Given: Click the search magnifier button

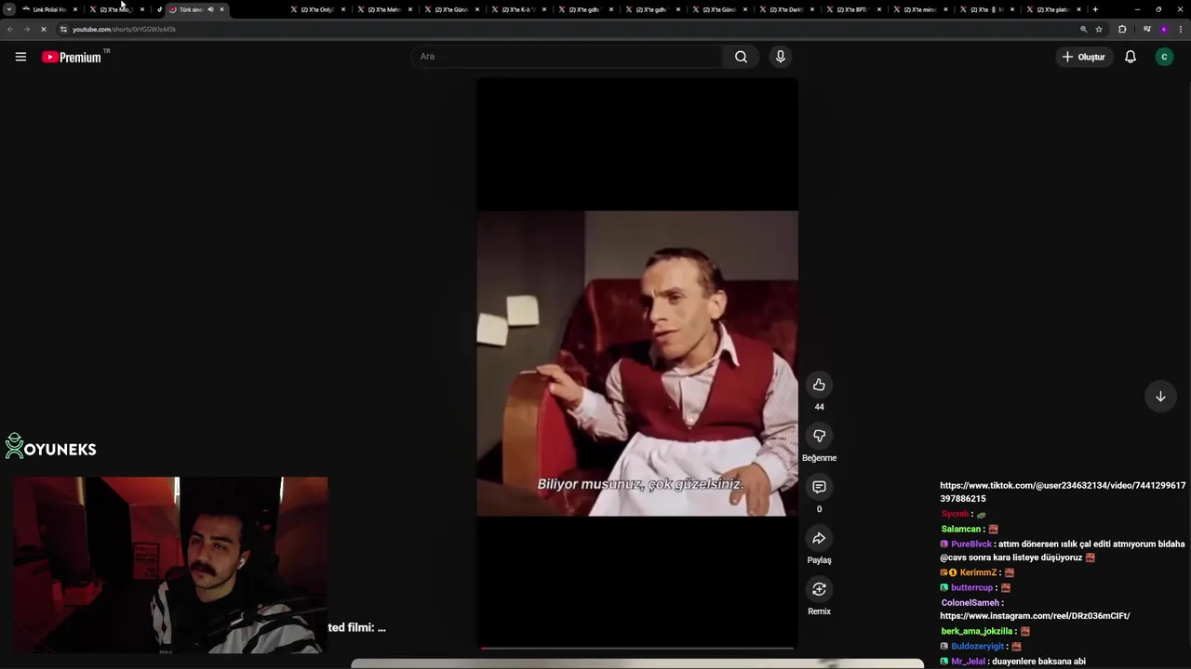Looking at the screenshot, I should point(741,57).
